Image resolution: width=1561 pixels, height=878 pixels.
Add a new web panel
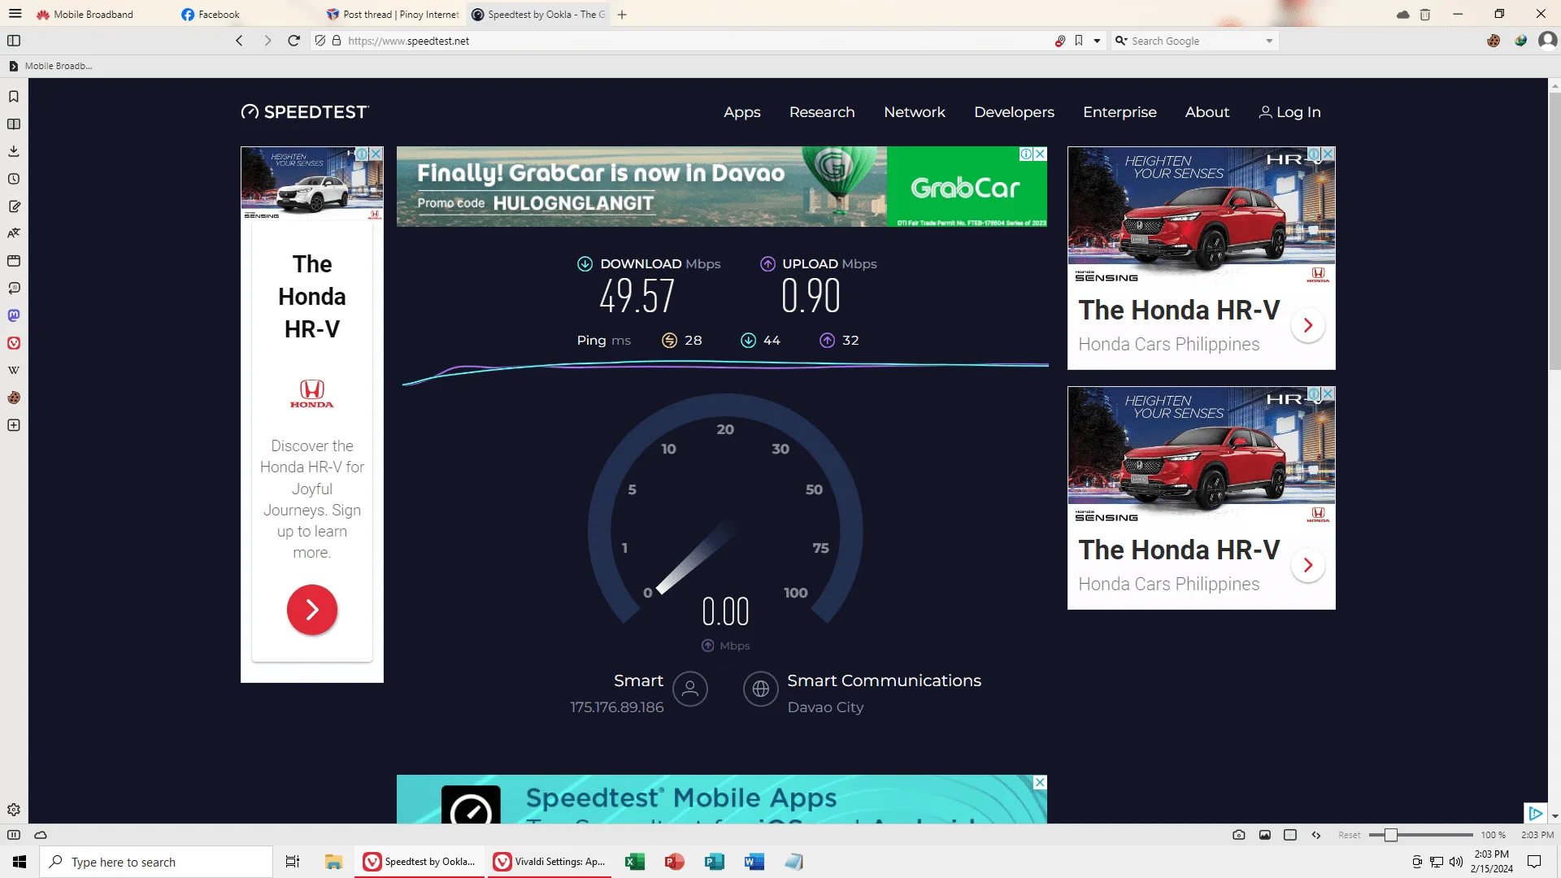[14, 425]
